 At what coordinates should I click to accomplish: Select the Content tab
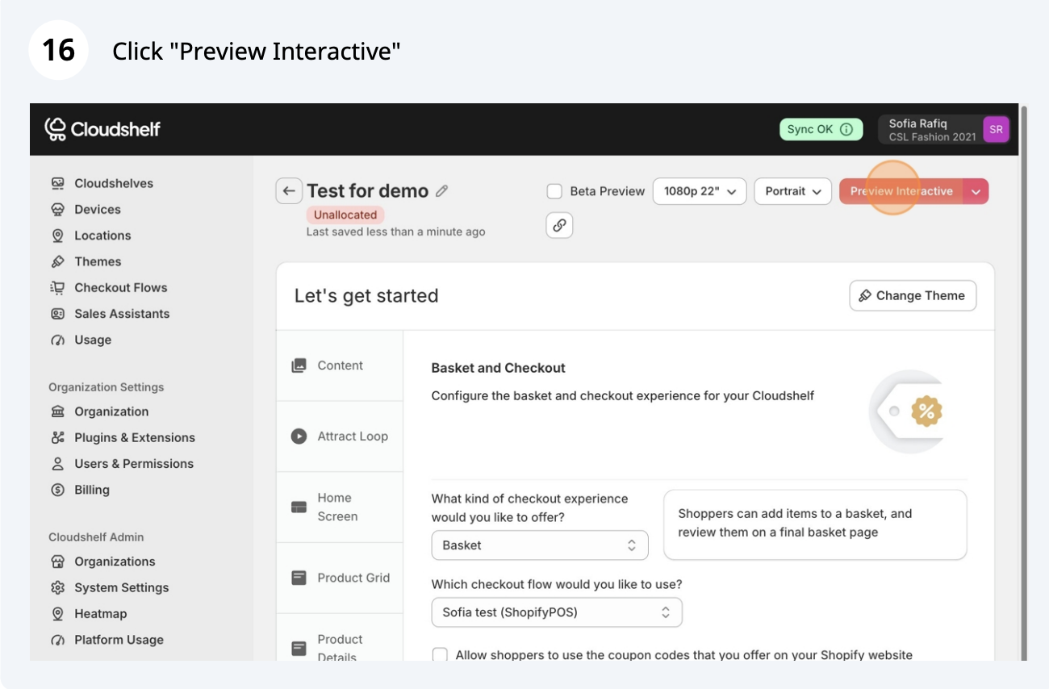pos(340,365)
